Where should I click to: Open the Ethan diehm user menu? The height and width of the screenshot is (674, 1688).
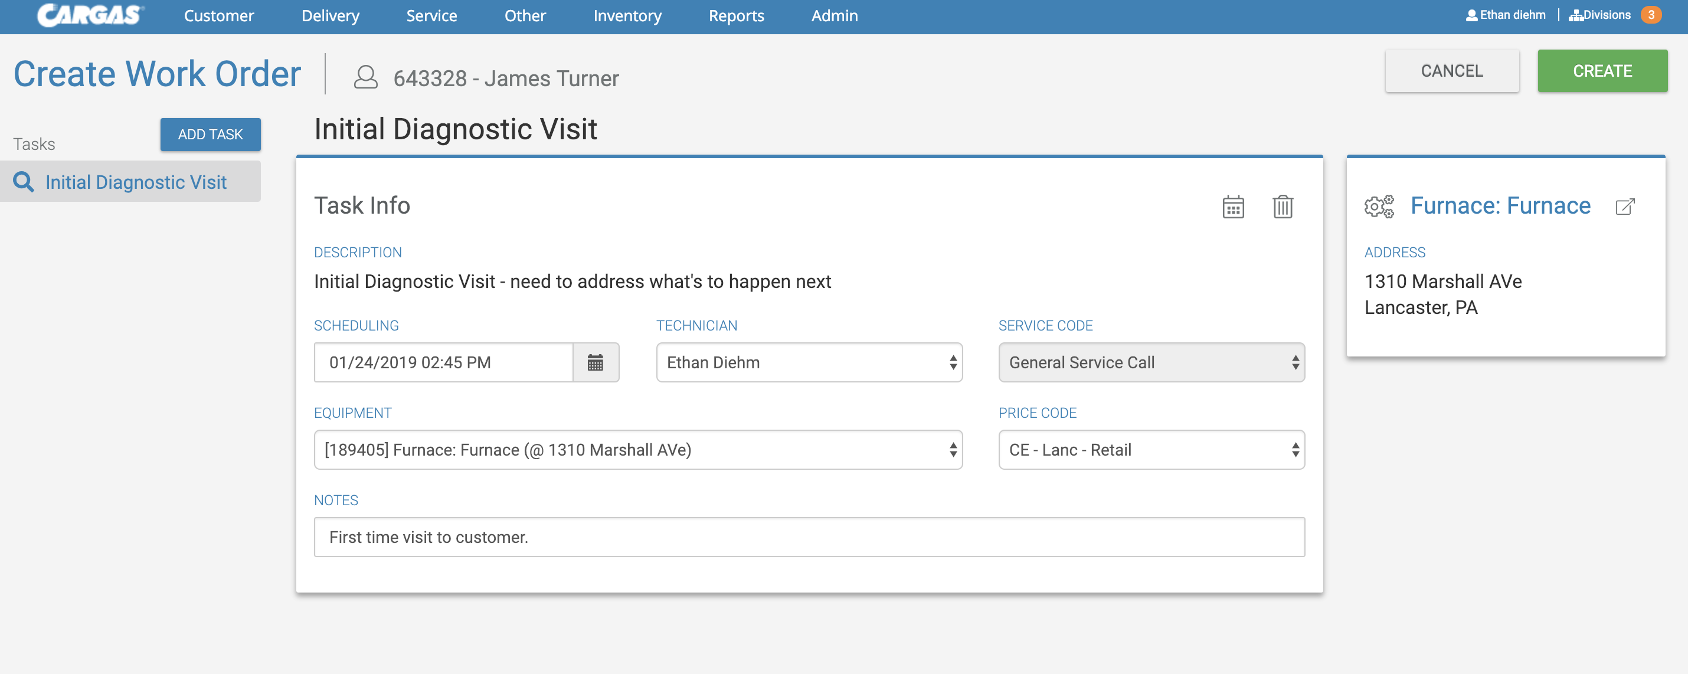(x=1505, y=15)
